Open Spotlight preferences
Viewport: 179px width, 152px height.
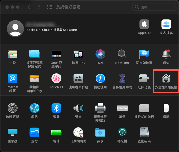(122, 54)
